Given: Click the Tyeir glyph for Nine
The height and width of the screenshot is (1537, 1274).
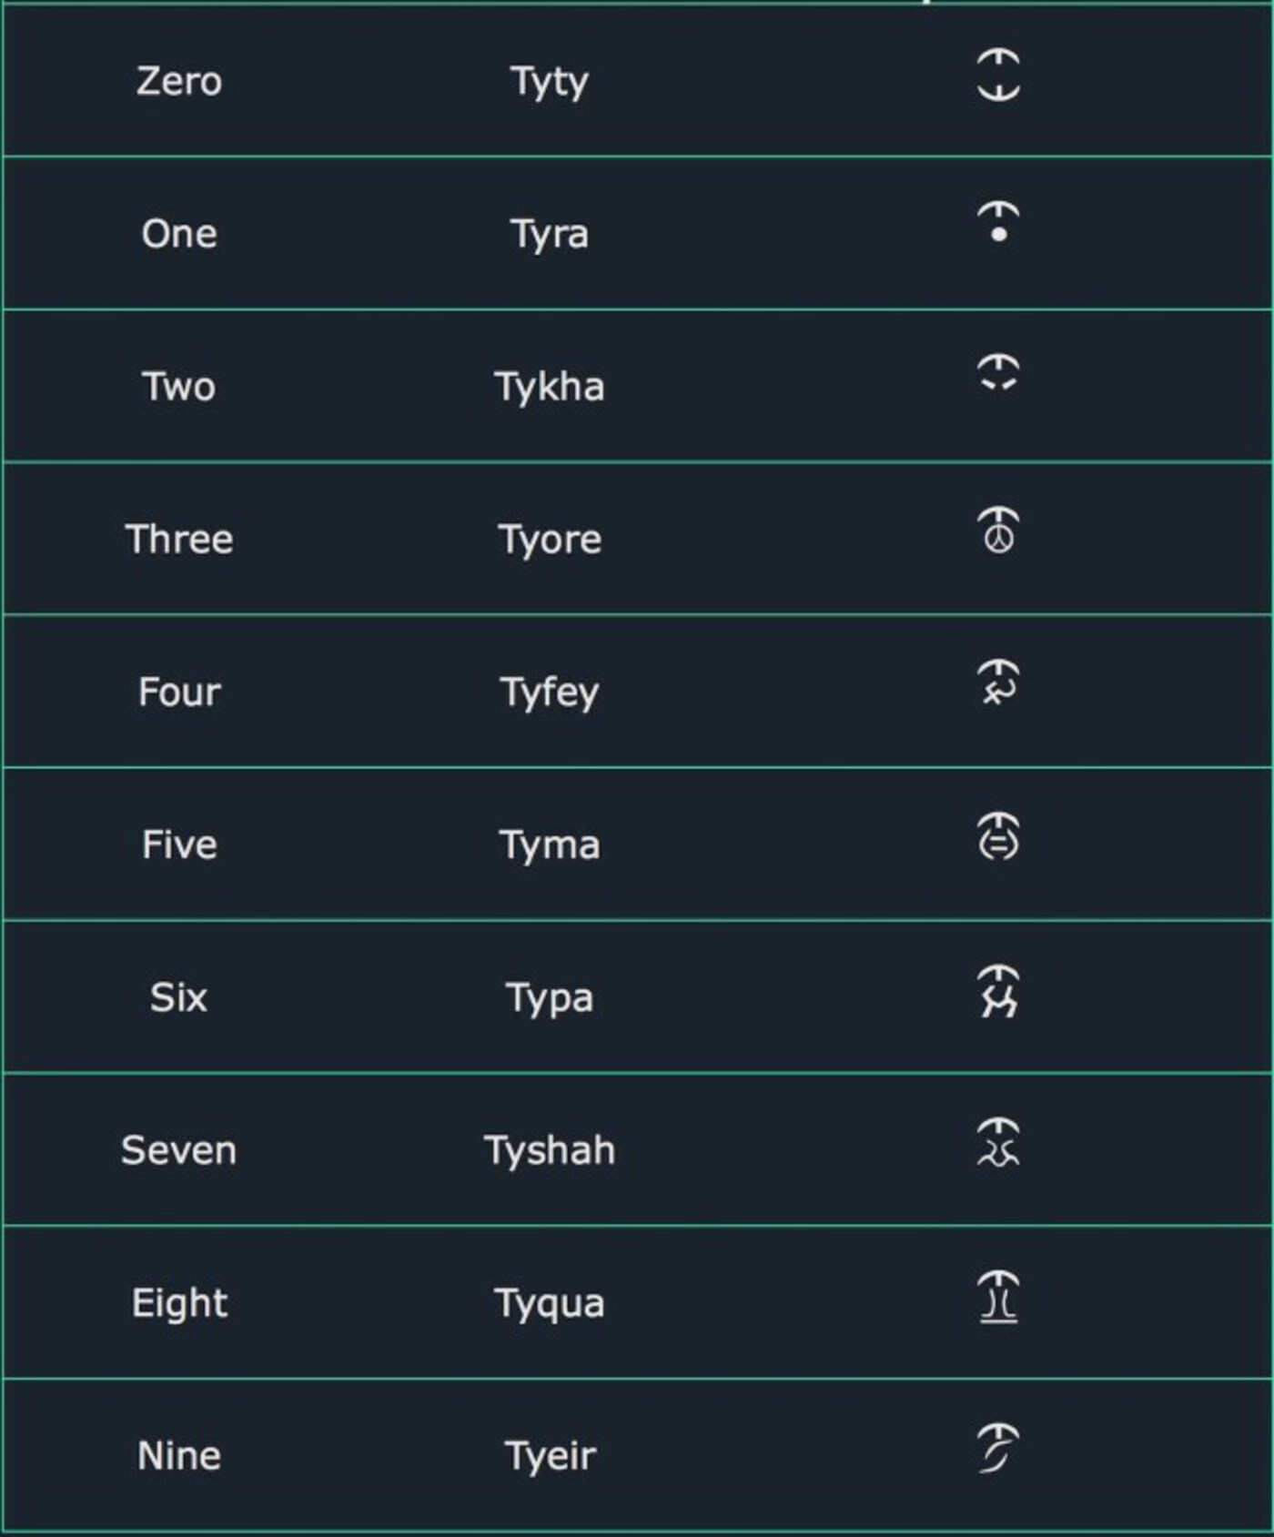Looking at the screenshot, I should (x=998, y=1448).
